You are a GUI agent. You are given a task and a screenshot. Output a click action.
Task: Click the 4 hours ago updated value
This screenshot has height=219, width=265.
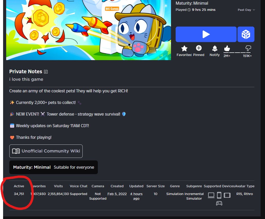[x=136, y=196]
